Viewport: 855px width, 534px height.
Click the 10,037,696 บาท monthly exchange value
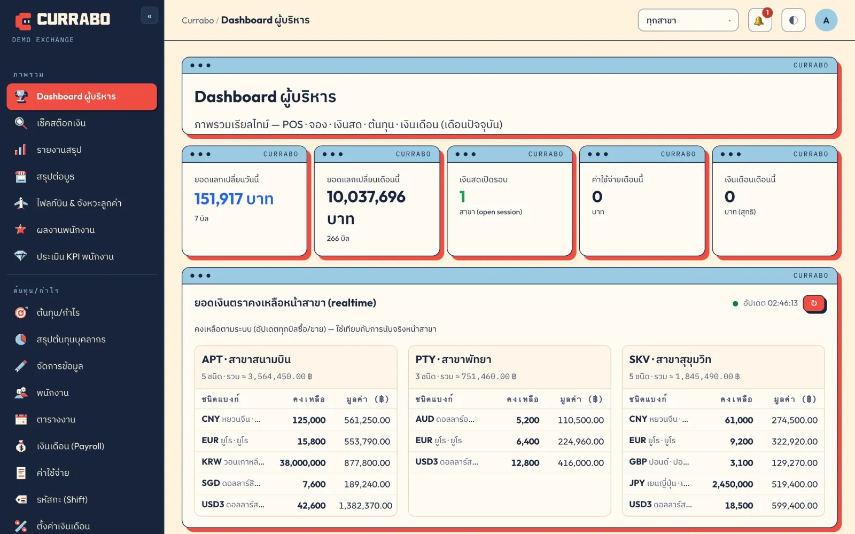[x=366, y=208]
